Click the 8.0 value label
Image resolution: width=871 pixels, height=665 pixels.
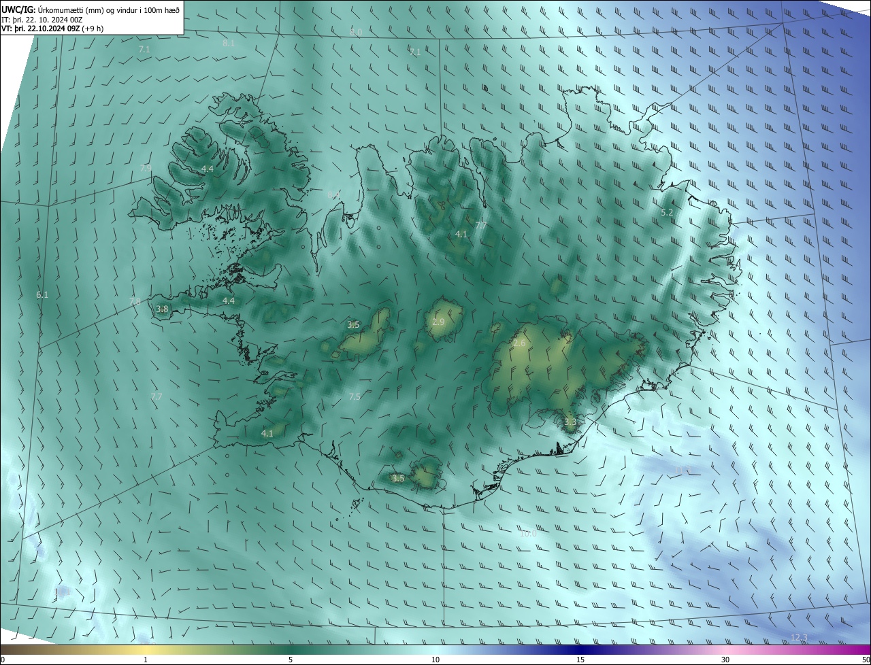coord(356,32)
